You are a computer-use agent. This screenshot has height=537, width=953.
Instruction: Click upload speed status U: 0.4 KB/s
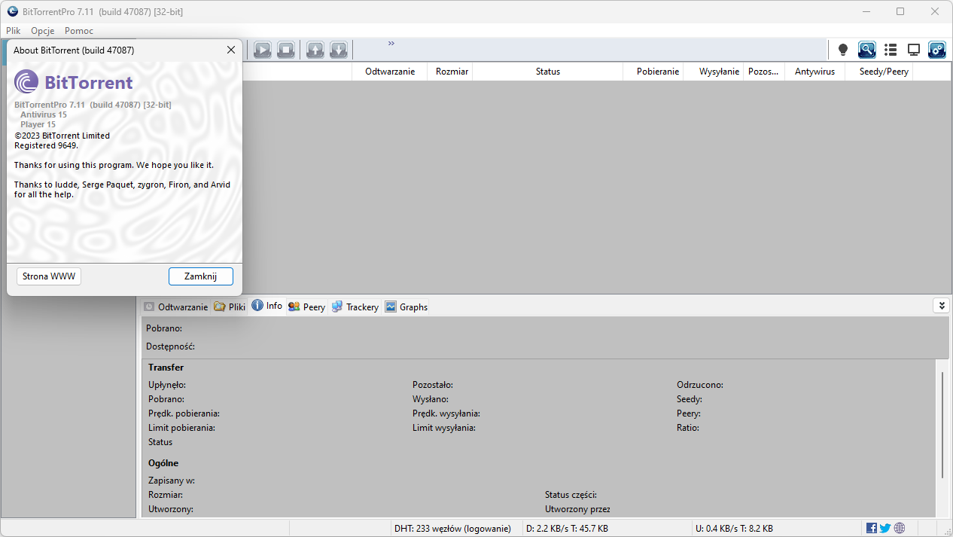click(x=734, y=528)
